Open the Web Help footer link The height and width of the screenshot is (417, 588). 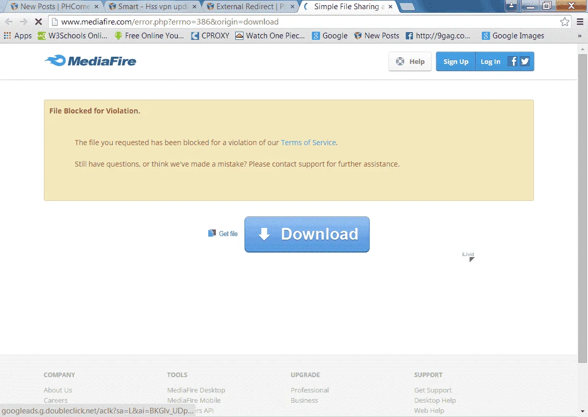point(429,410)
